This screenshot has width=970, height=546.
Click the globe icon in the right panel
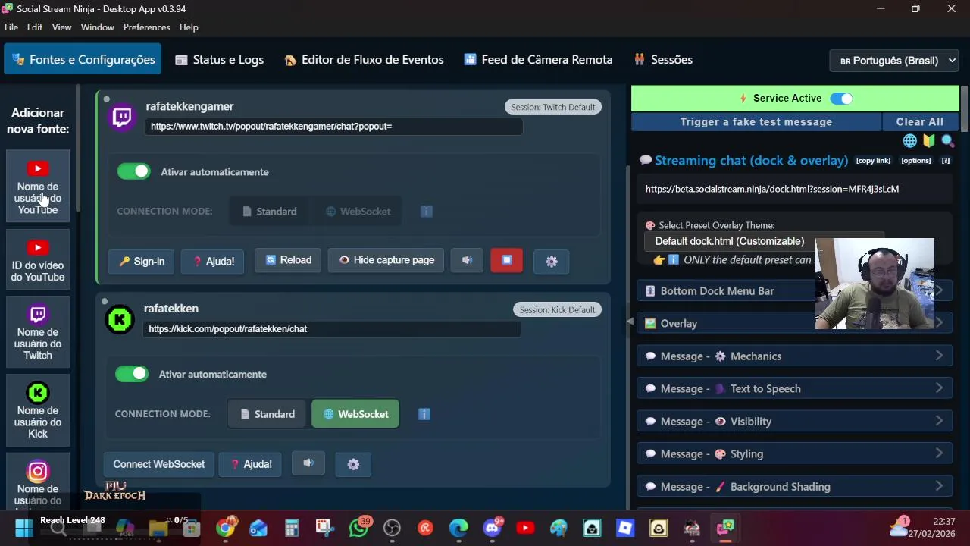click(910, 140)
